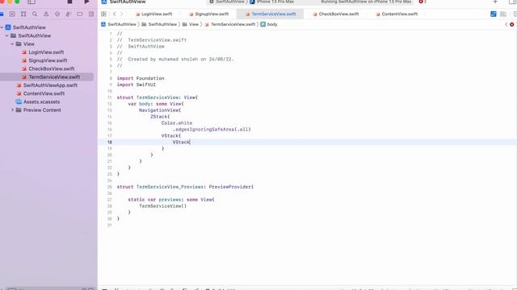Click 'NavigationView{' code line
Screen dimensions: 517x290
(160, 110)
